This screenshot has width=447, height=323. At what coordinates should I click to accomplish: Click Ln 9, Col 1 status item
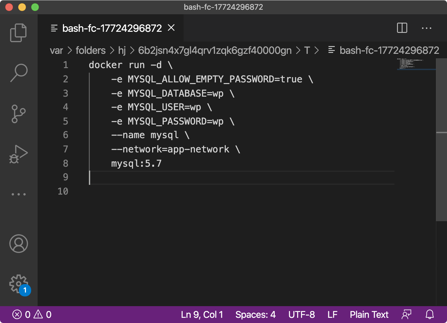[x=202, y=315]
